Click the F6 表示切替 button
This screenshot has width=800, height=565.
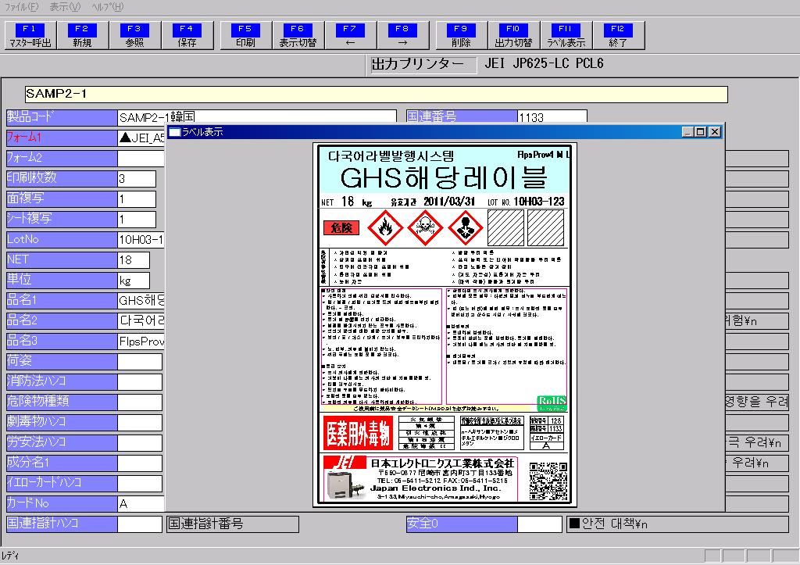[298, 35]
